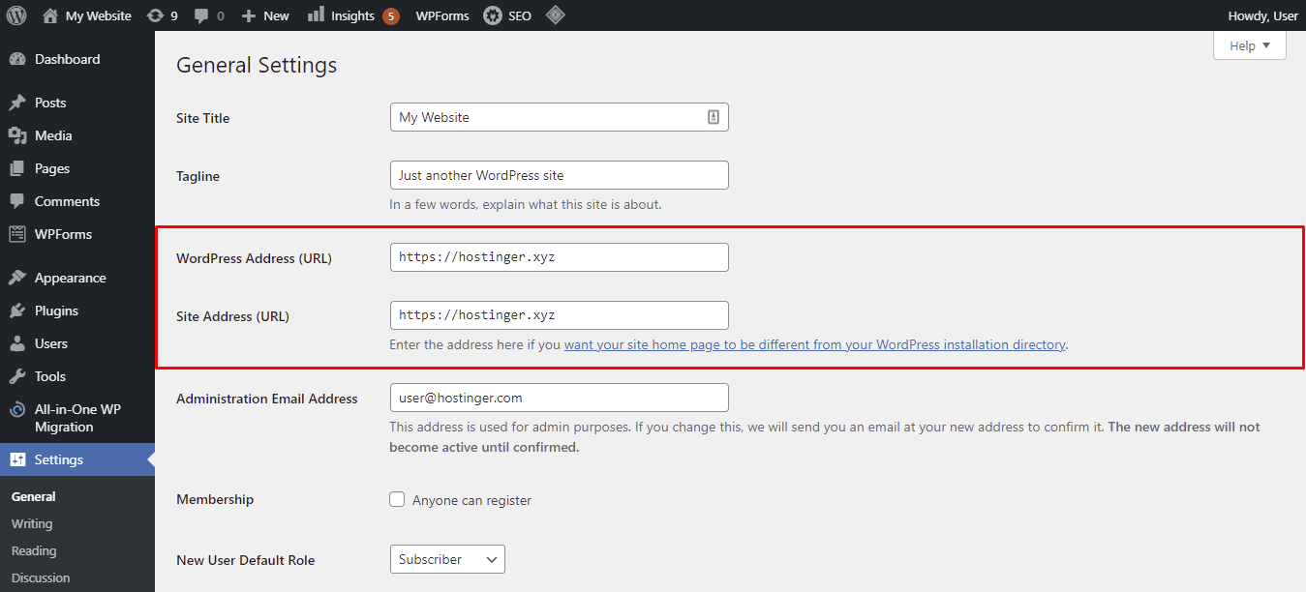Screen dimensions: 1306x592
Task: Click the WordPress logo in the admin bar
Action: (x=15, y=15)
